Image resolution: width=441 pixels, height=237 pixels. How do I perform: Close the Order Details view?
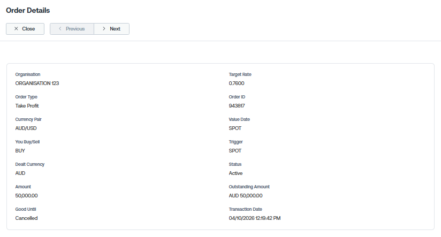(x=25, y=29)
